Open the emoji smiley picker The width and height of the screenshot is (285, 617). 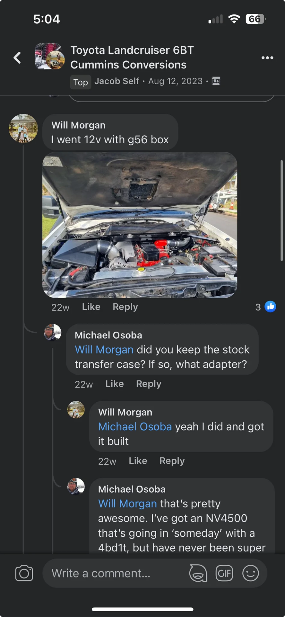click(251, 573)
